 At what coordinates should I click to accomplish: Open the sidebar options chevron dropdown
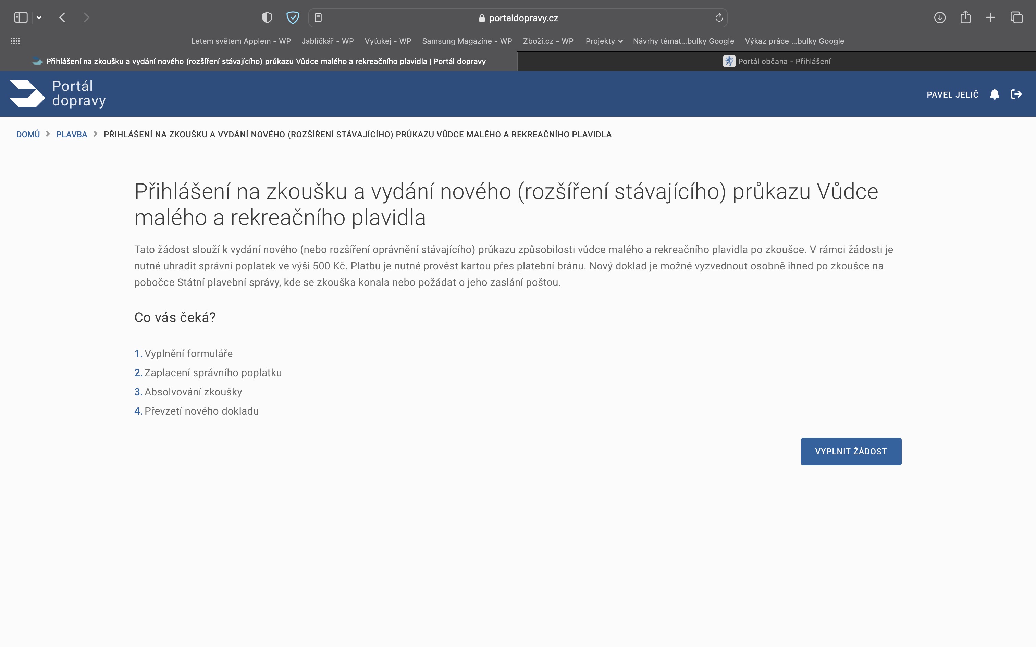point(39,17)
